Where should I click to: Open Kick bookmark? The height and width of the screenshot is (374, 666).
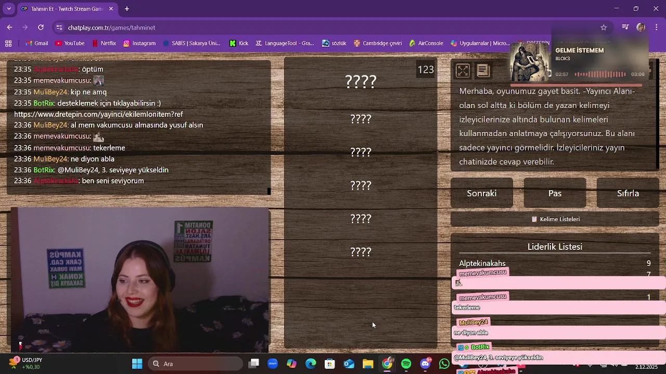click(x=238, y=43)
